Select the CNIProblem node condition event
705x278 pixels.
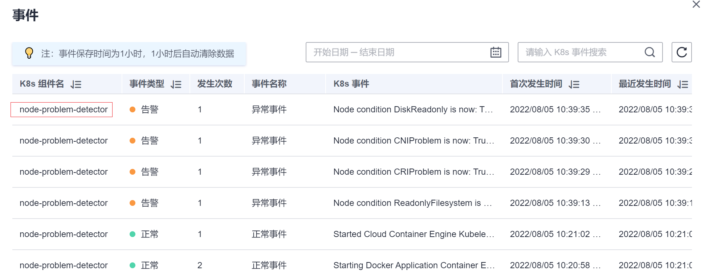[413, 141]
